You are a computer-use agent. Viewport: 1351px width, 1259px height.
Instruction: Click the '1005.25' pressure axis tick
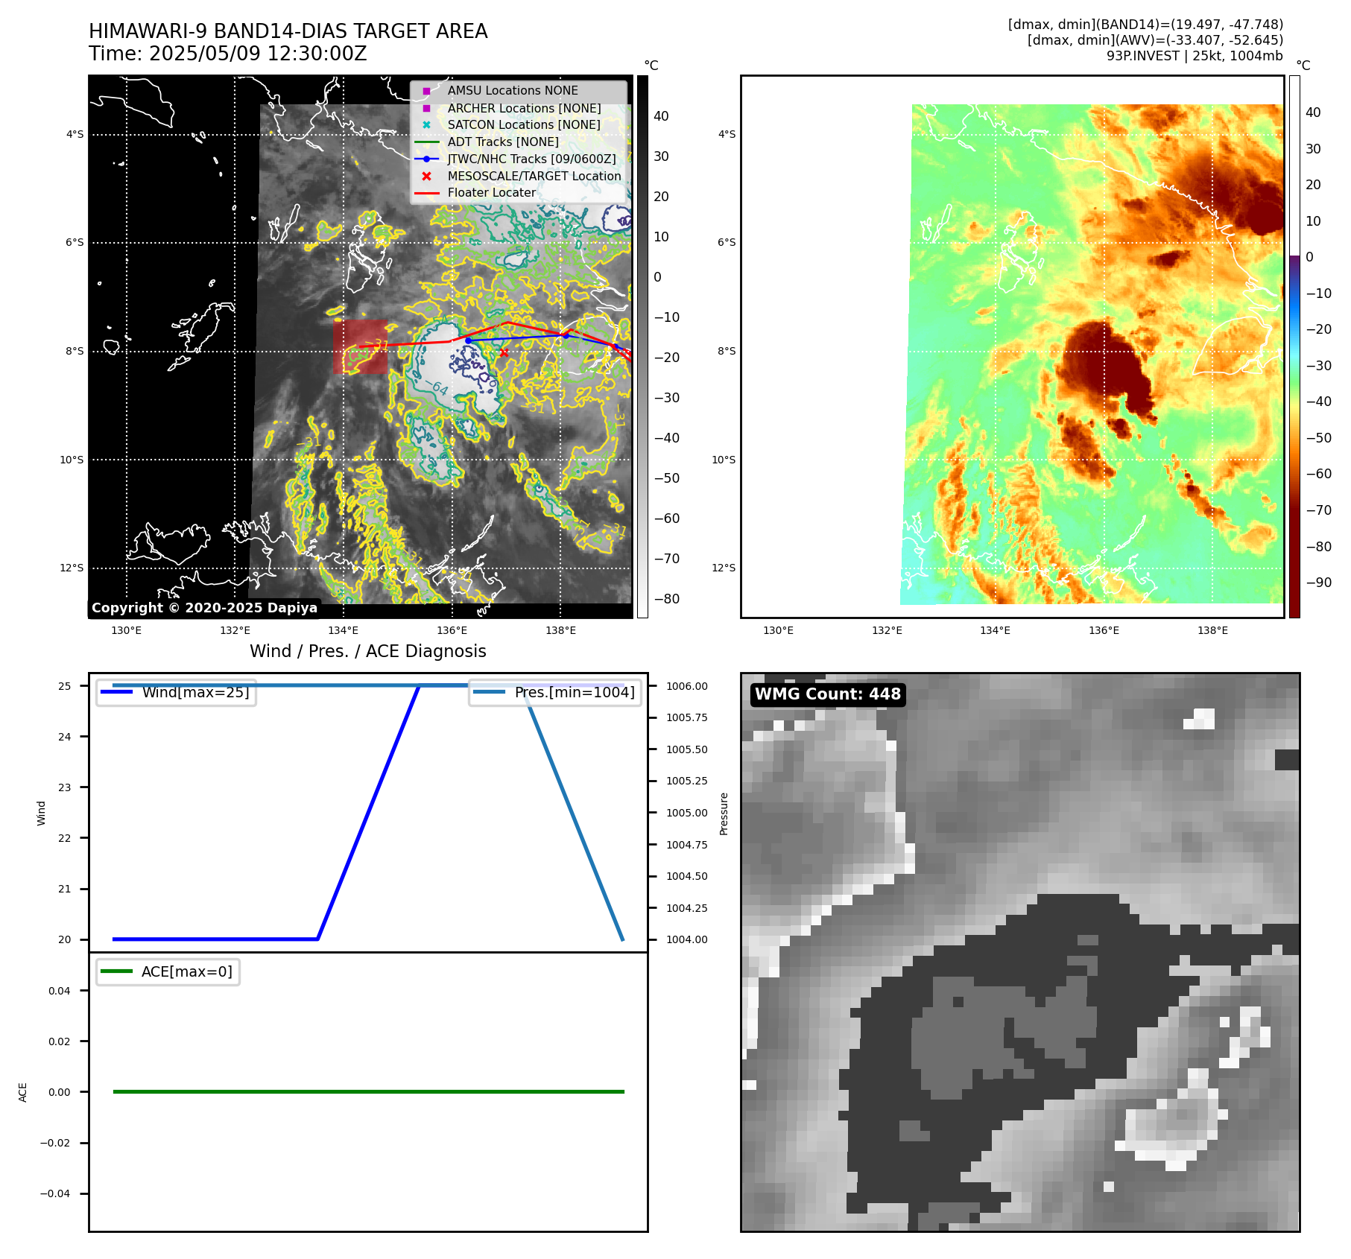687,781
